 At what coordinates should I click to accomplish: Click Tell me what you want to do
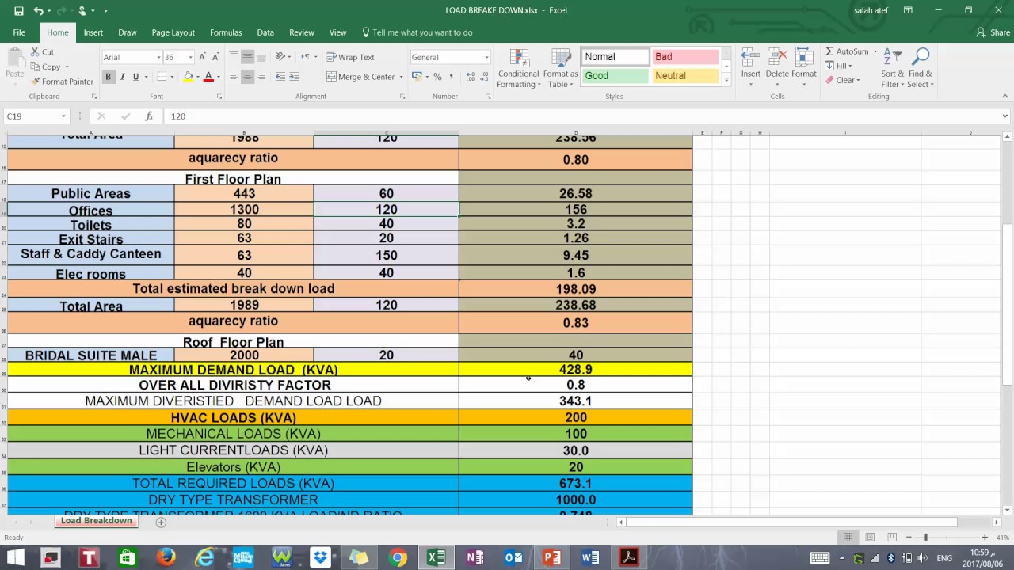coord(417,32)
